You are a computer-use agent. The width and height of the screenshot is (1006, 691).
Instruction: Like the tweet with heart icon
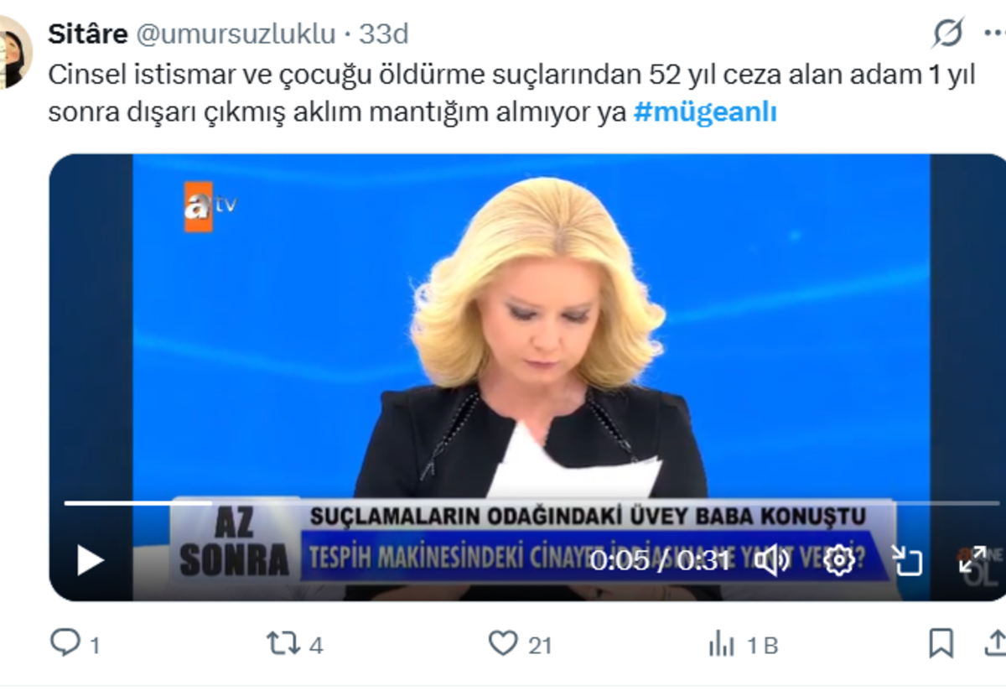502,643
